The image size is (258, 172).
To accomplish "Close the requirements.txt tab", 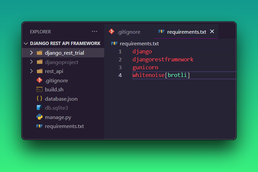I will pos(212,31).
